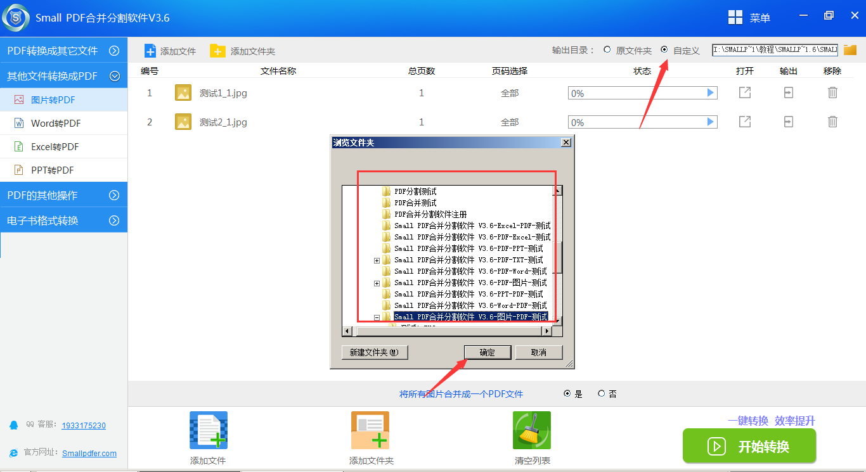Click 确定 in the folder browse dialog

pyautogui.click(x=488, y=352)
